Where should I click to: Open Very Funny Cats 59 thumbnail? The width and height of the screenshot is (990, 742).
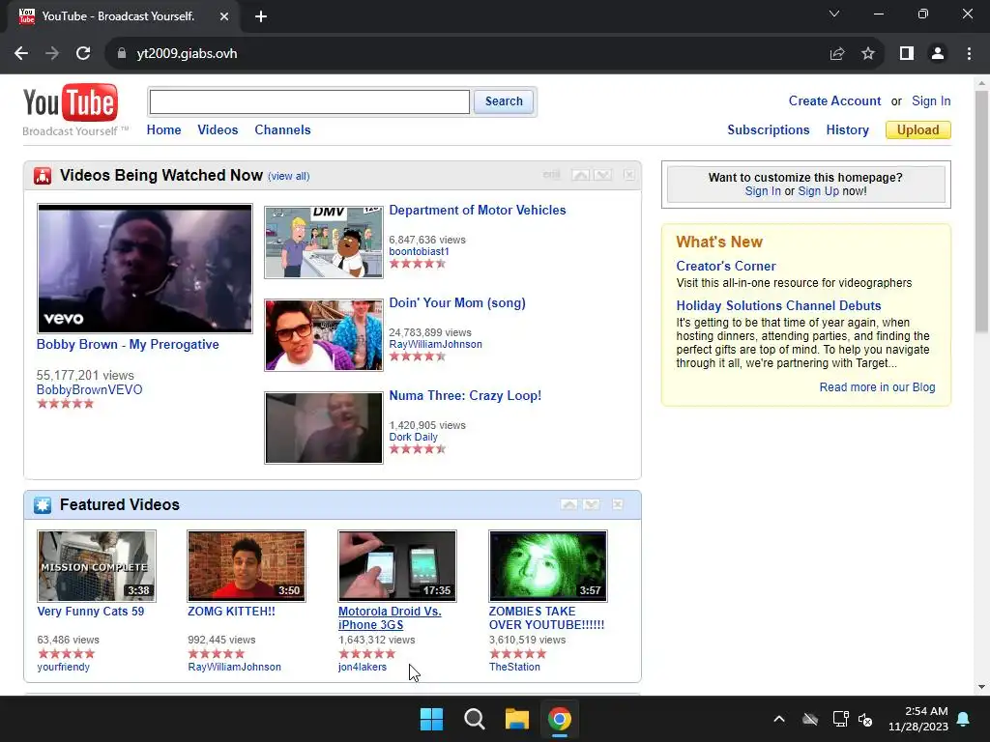pyautogui.click(x=97, y=566)
